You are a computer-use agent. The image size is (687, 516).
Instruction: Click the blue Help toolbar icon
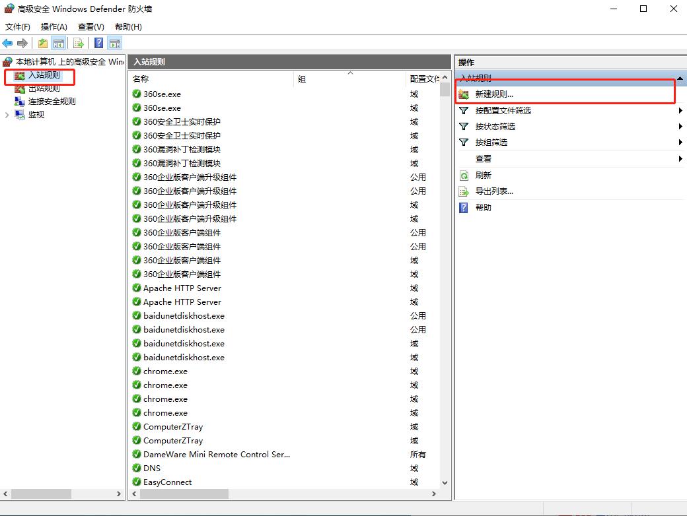[99, 43]
